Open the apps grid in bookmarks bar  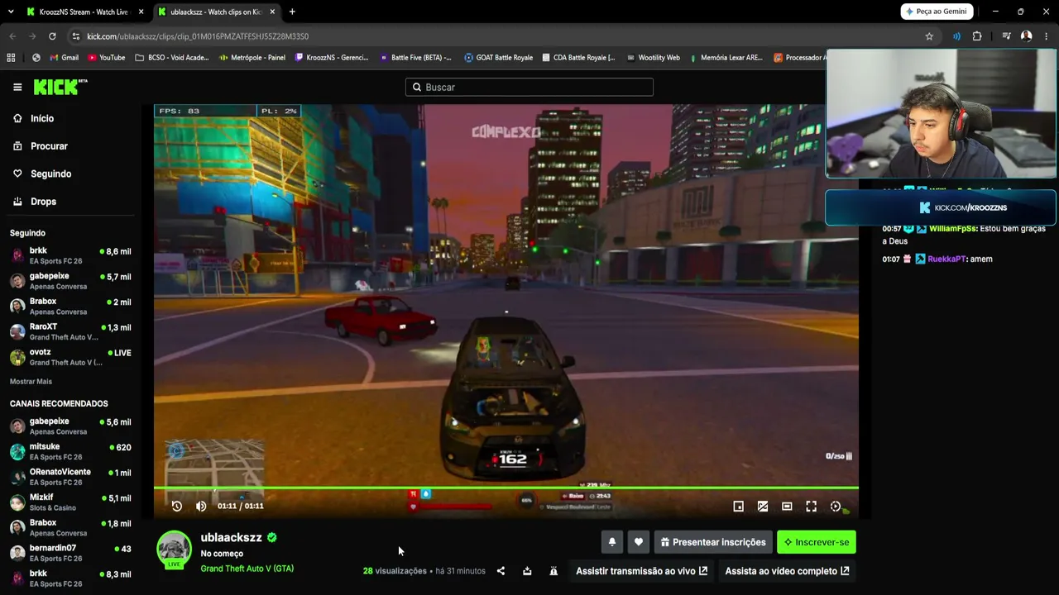(x=11, y=58)
